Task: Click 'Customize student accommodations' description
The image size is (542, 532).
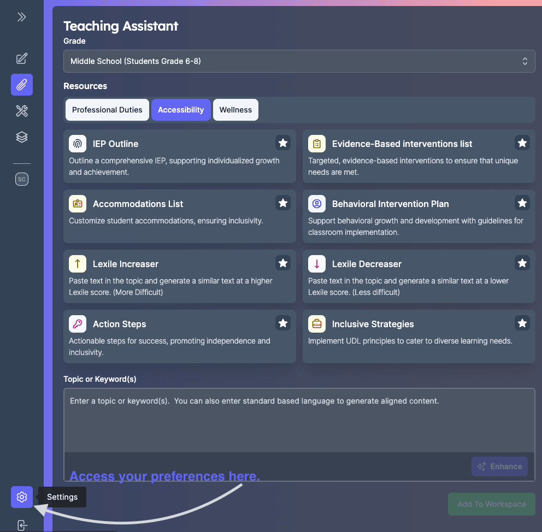Action: coord(166,221)
